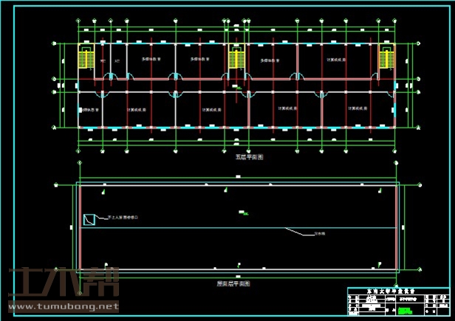Viewport: 455px width, 321px height.
Task: Select the roof access hatch symbol
Action: coord(89,219)
